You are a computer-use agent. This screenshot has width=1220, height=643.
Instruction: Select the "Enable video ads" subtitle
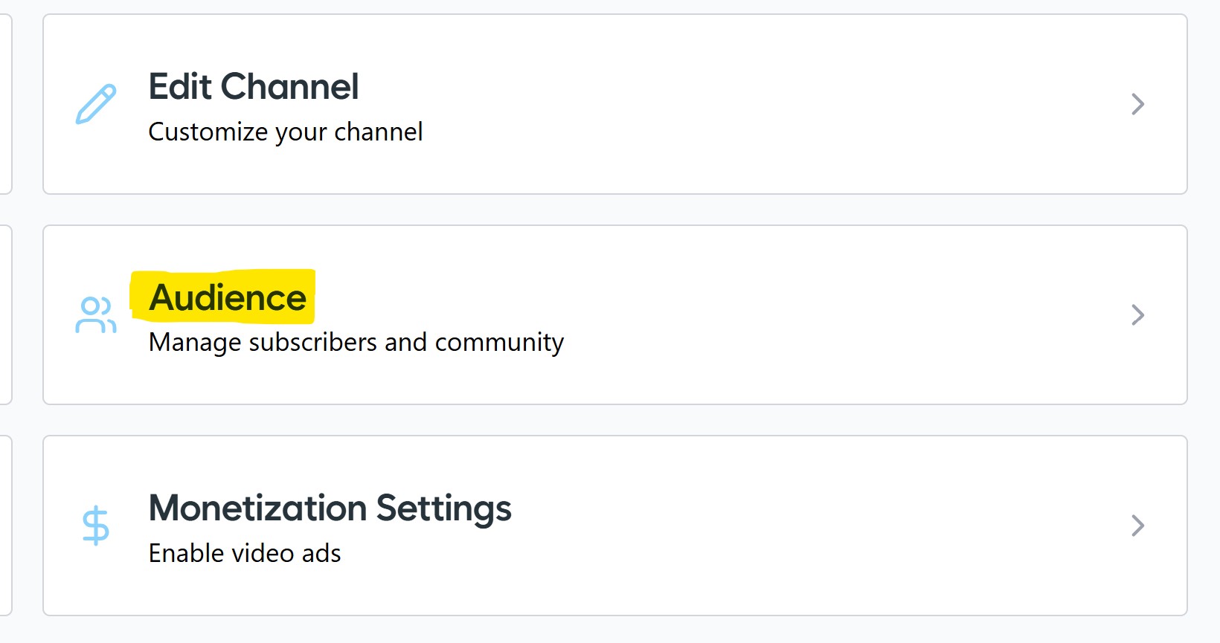click(245, 554)
